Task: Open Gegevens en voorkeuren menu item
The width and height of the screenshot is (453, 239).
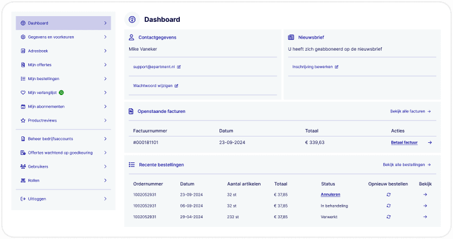Action: coord(63,37)
